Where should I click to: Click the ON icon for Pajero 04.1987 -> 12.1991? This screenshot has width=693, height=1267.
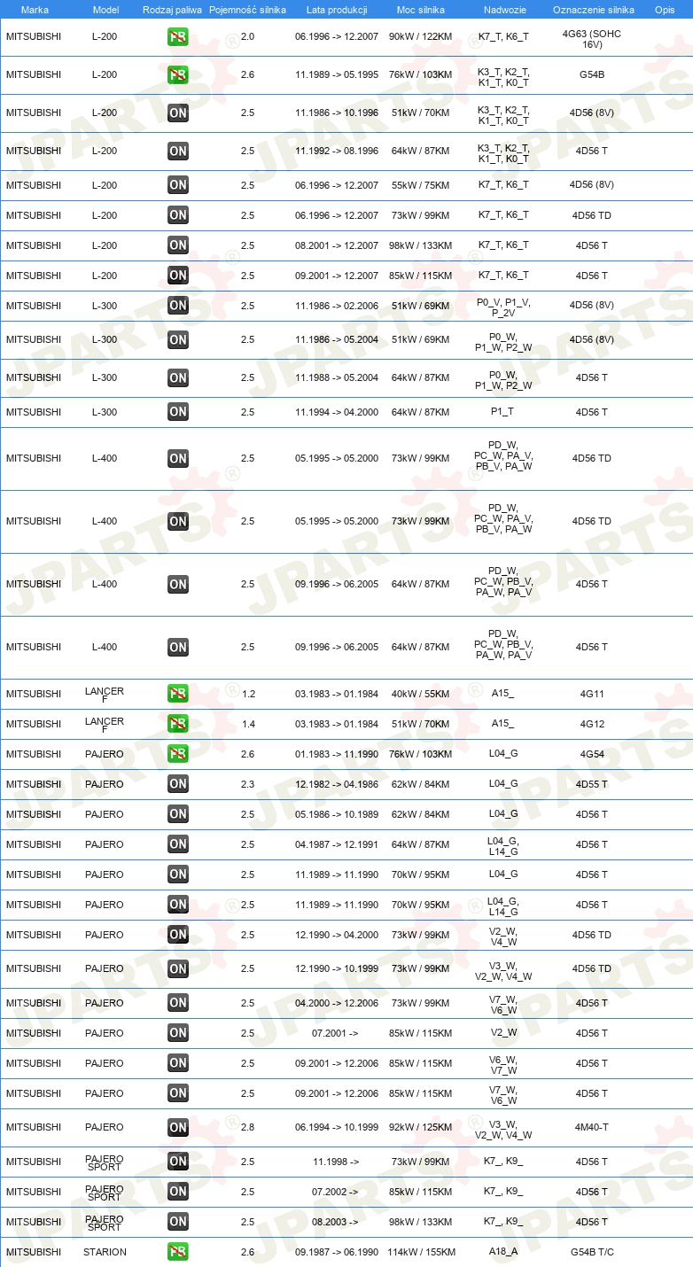click(178, 844)
